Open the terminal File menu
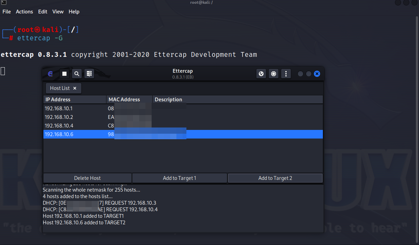The height and width of the screenshot is (245, 419). click(x=7, y=12)
